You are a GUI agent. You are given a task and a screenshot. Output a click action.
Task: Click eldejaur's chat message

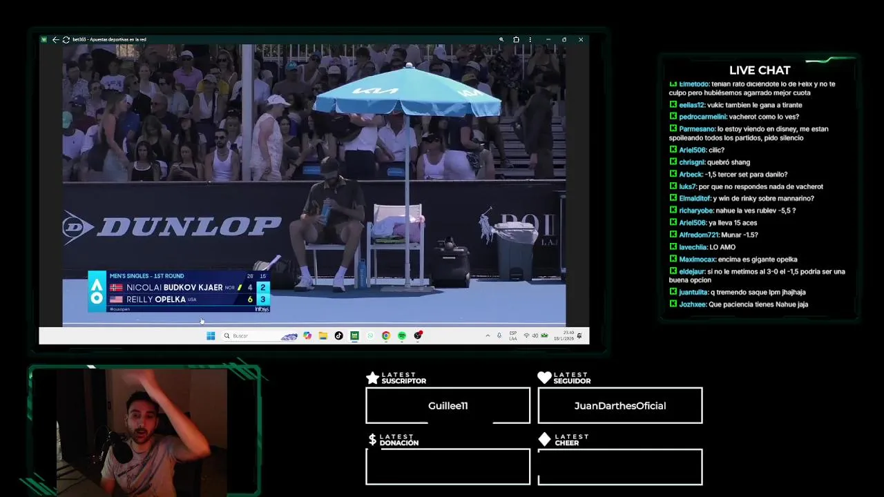[x=758, y=275]
